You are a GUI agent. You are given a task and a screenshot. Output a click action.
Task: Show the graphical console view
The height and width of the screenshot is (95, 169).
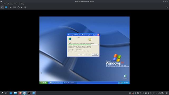pyautogui.click(x=2, y=7)
